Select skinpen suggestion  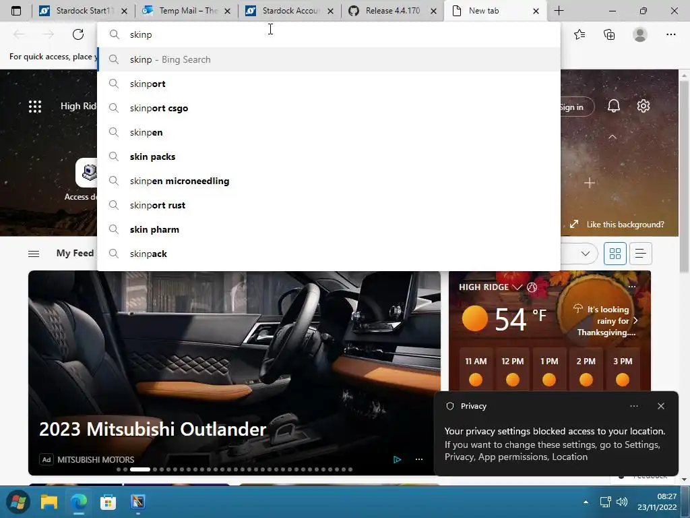pyautogui.click(x=329, y=132)
